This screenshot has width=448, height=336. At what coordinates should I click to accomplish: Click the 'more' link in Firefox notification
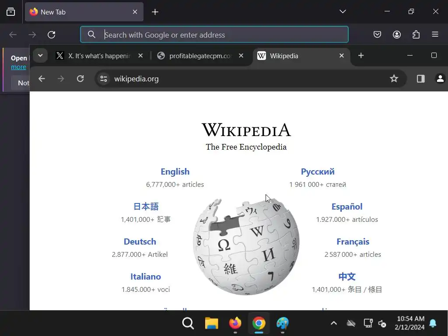coord(18,67)
